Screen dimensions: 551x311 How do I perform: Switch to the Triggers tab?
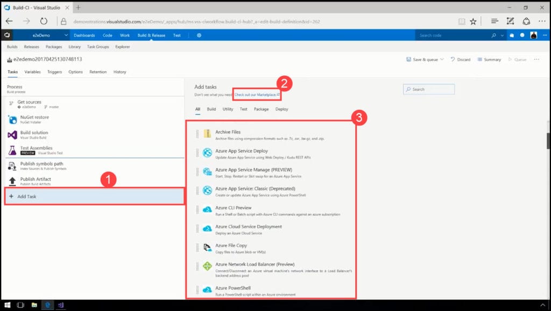[x=54, y=72]
